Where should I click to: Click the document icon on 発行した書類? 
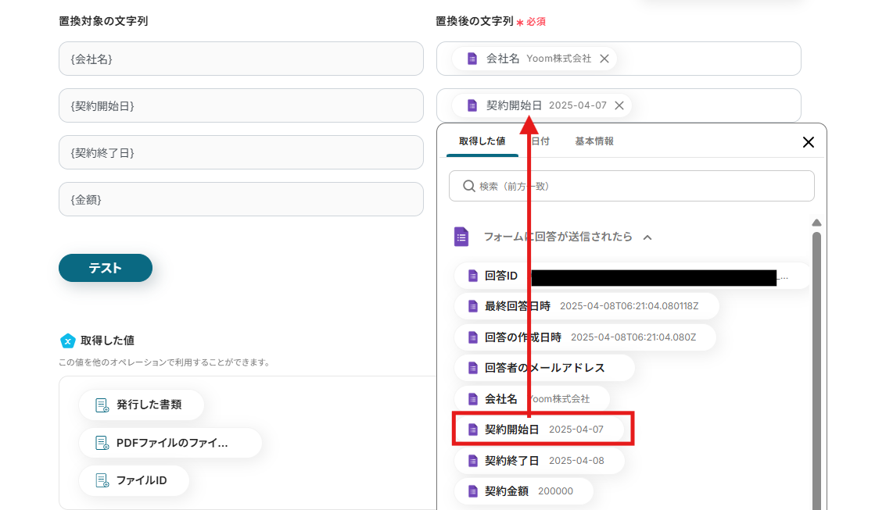(x=102, y=405)
